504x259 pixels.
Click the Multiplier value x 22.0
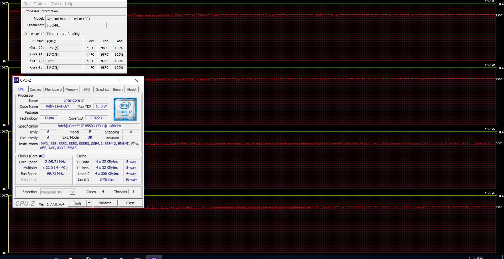coord(55,167)
